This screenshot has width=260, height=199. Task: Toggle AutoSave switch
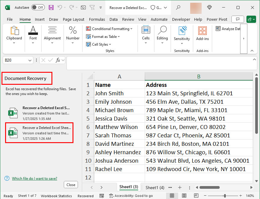[38, 8]
